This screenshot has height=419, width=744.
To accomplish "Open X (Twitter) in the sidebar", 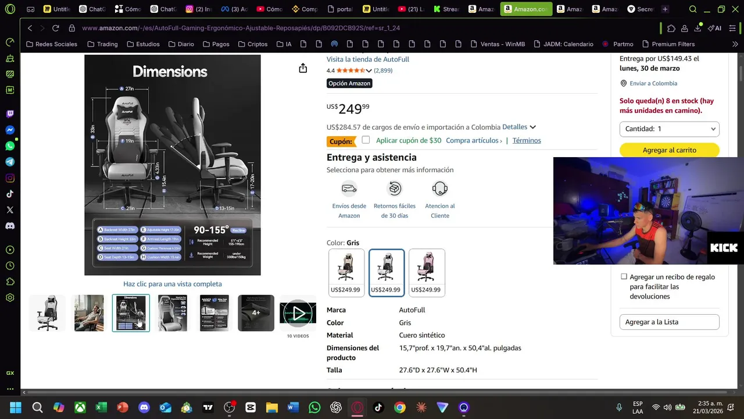I will pyautogui.click(x=10, y=210).
